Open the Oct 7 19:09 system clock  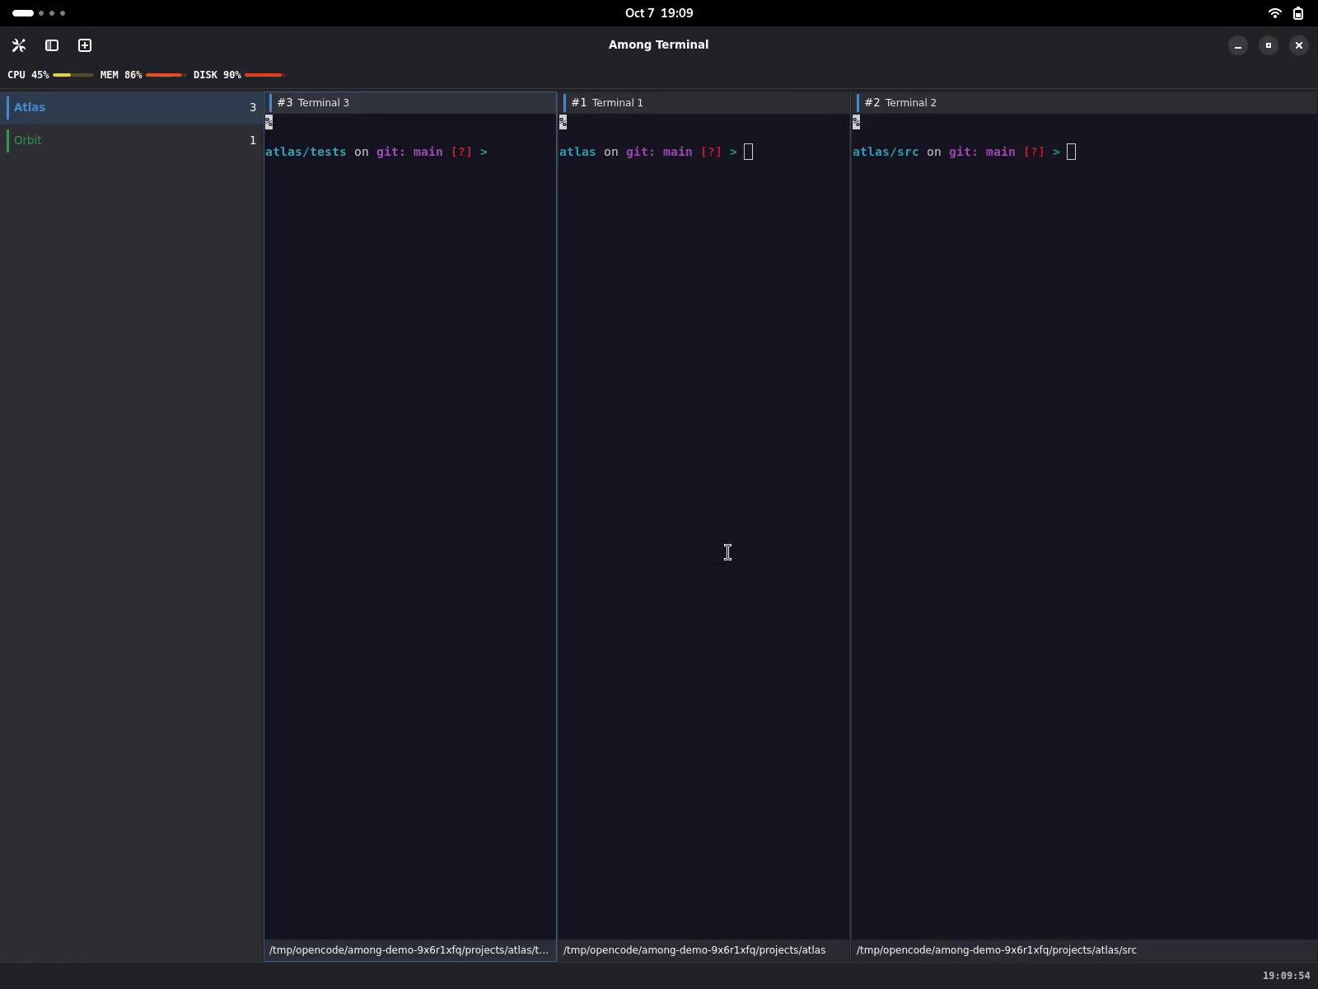click(659, 13)
